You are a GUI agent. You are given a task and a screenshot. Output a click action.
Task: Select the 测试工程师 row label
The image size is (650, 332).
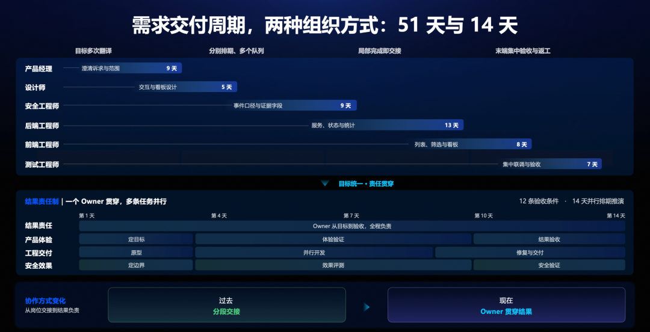point(42,165)
